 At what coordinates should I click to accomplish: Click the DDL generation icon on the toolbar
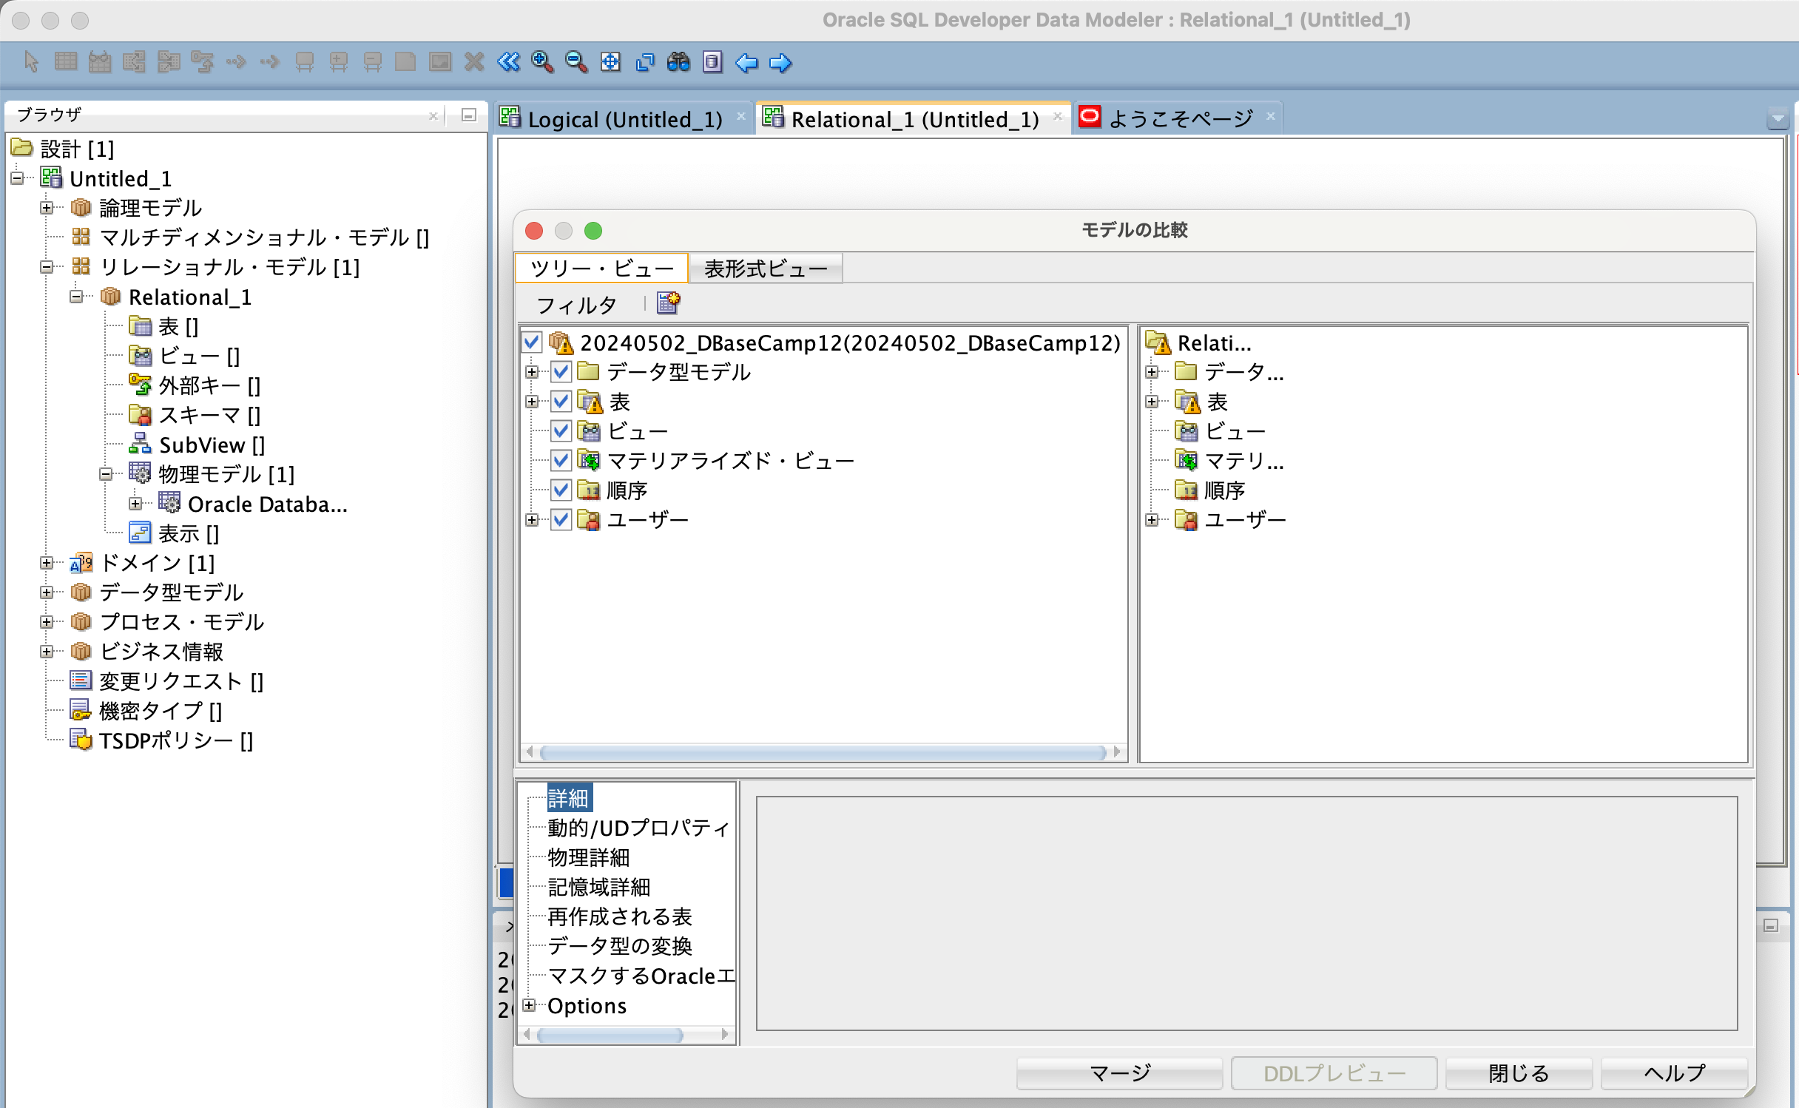click(x=712, y=64)
